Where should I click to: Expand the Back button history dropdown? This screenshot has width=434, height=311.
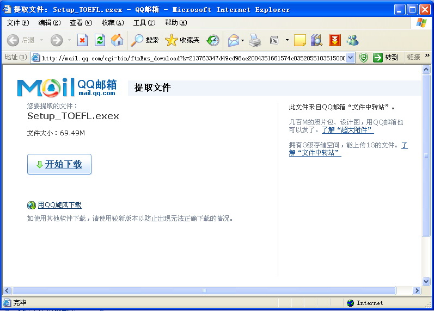[x=41, y=40]
